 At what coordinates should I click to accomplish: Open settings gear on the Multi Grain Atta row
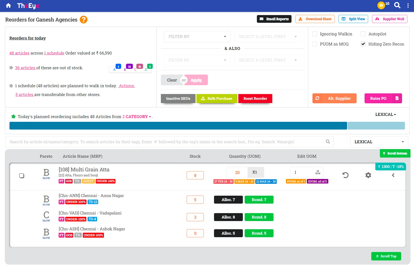point(368,175)
